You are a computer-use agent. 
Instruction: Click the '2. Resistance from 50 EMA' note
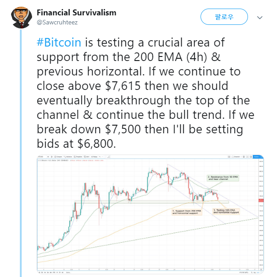pos(223,178)
